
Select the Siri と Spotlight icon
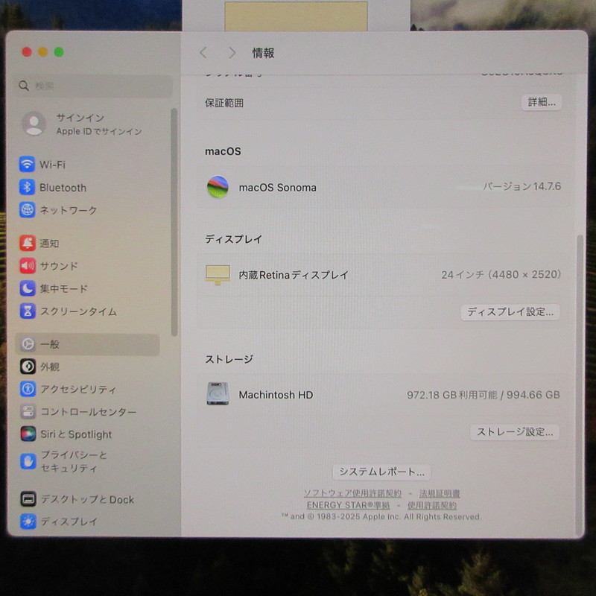pyautogui.click(x=28, y=434)
